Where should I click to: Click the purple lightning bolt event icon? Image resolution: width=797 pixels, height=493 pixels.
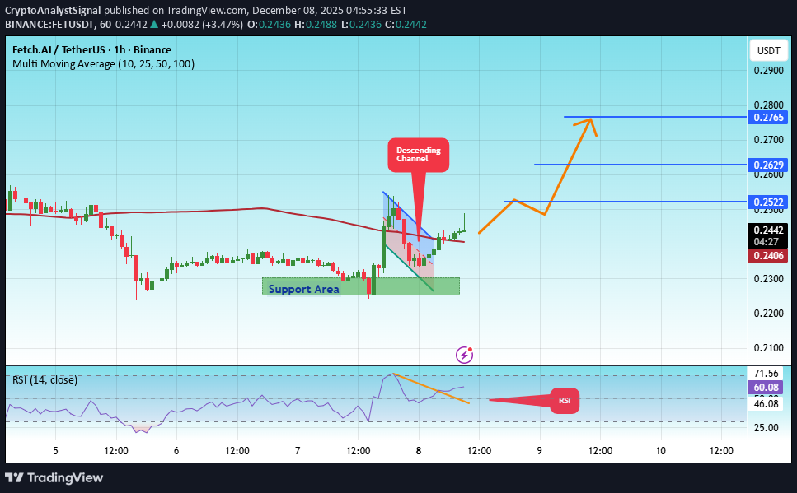pyautogui.click(x=465, y=355)
